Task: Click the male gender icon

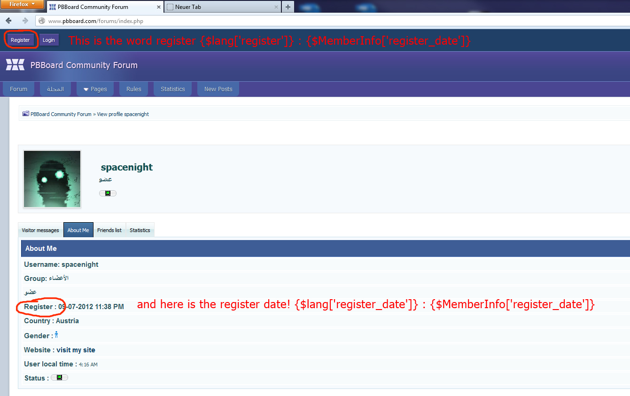Action: (56, 335)
